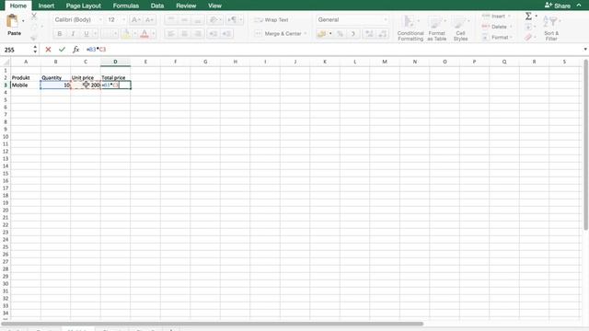Open Cell Styles gallery
The image size is (589, 331).
(x=460, y=28)
